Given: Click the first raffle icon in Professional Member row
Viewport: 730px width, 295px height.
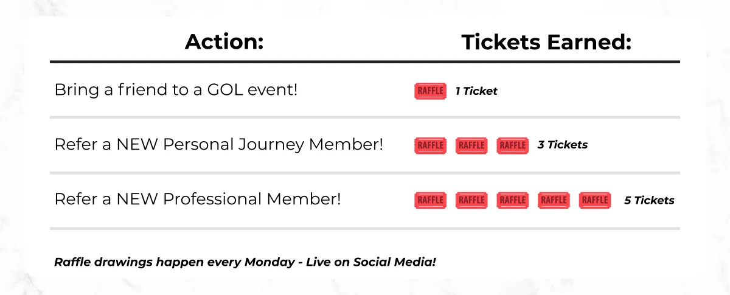Looking at the screenshot, I should pos(431,200).
